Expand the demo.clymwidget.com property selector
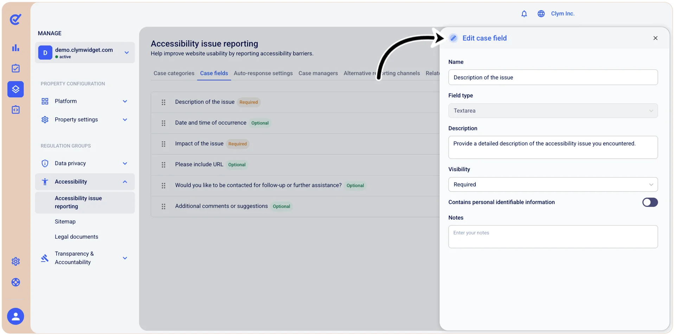Viewport: 674px width, 335px height. [85, 53]
